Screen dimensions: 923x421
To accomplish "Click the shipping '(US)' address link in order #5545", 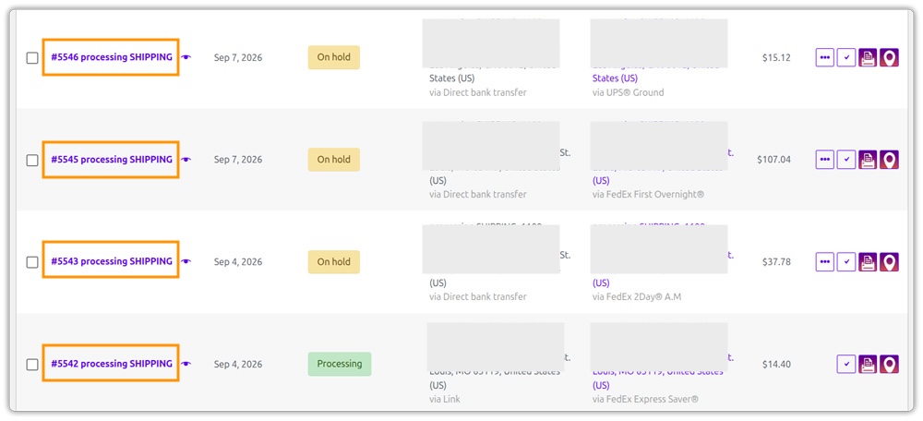I will (601, 180).
